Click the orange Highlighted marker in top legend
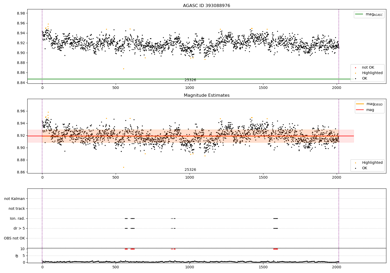Viewport: 390px width, 273px height. tap(355, 73)
